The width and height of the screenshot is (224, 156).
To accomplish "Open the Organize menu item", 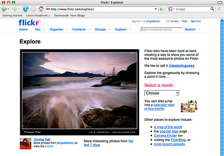I will 56,29.
